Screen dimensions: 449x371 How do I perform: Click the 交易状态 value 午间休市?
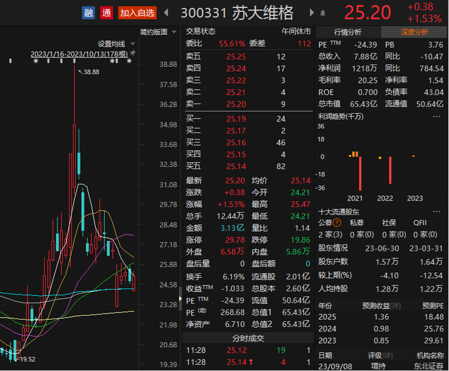[296, 32]
